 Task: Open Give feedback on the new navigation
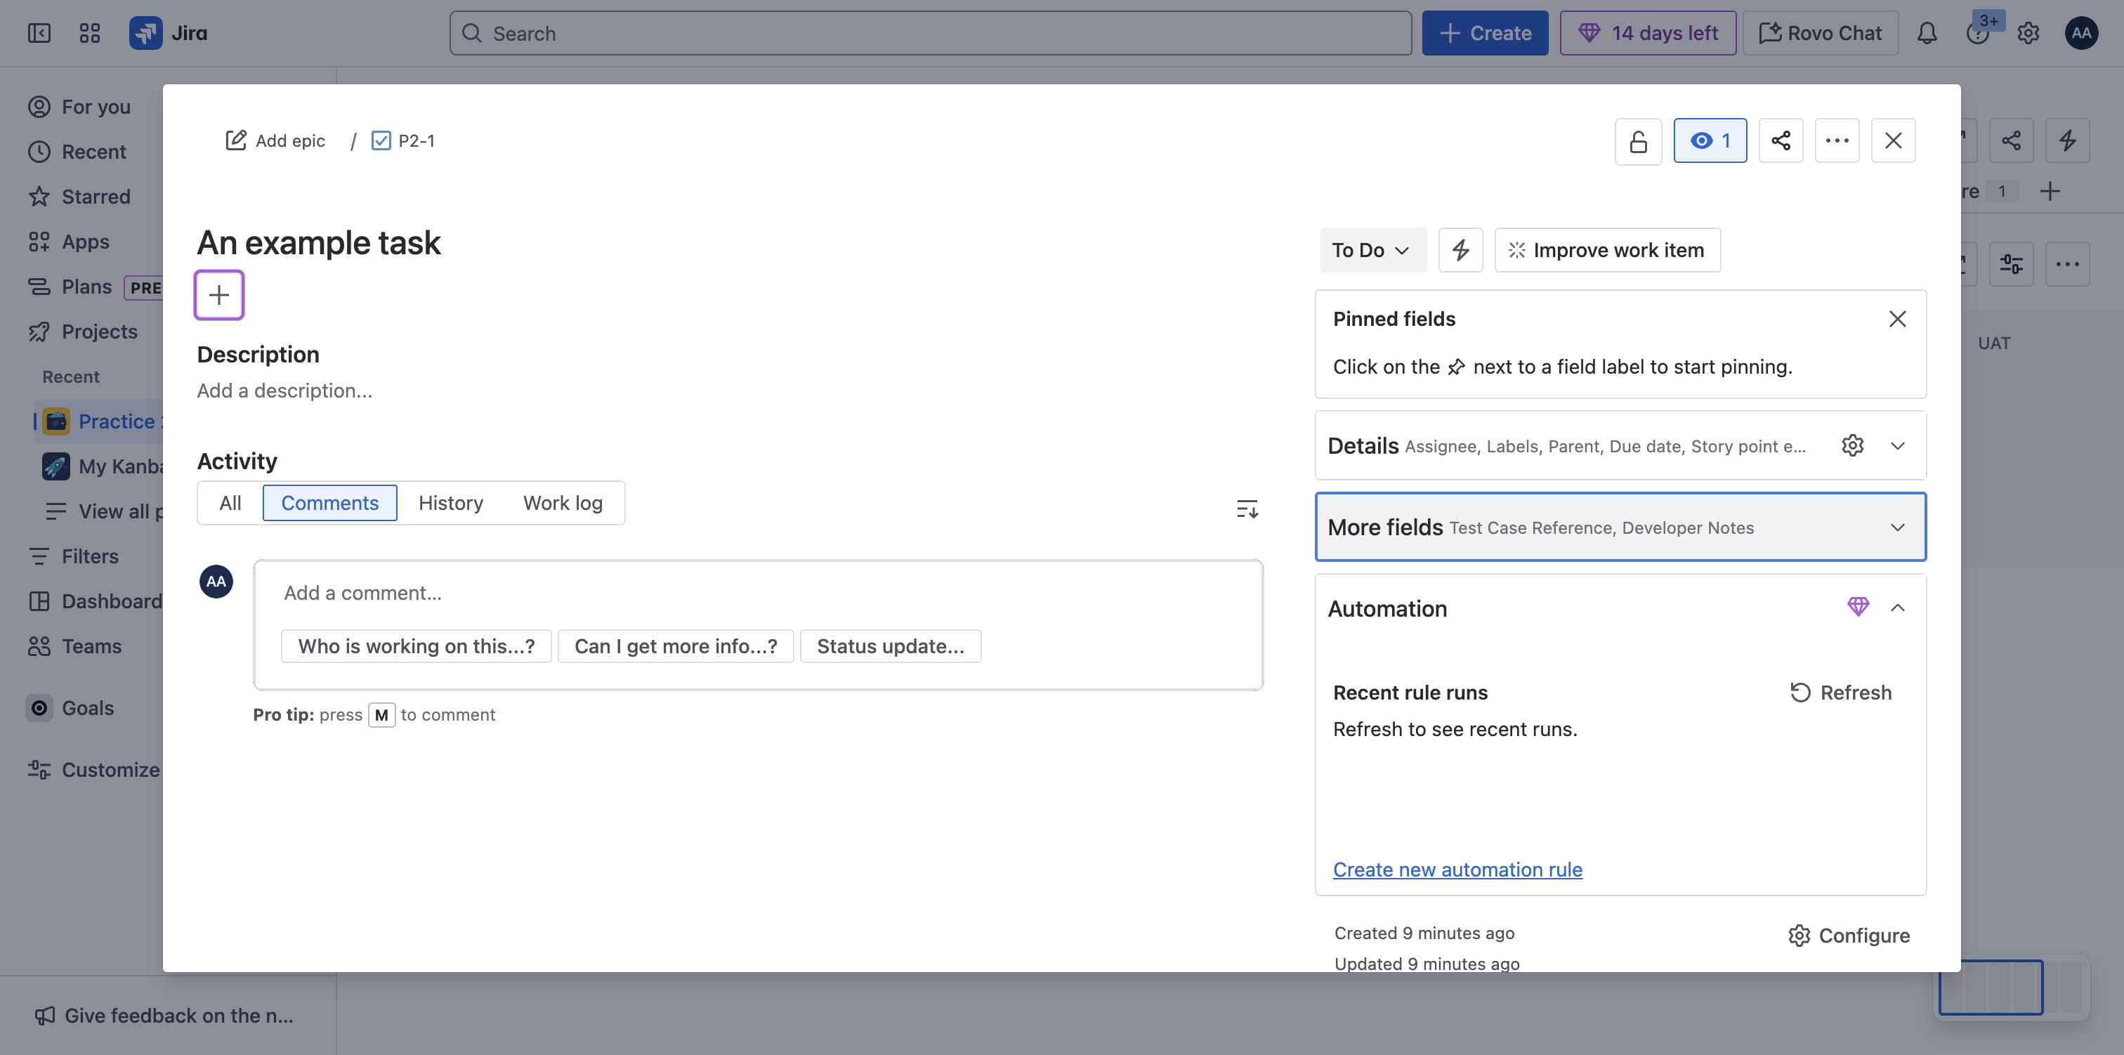[163, 1016]
